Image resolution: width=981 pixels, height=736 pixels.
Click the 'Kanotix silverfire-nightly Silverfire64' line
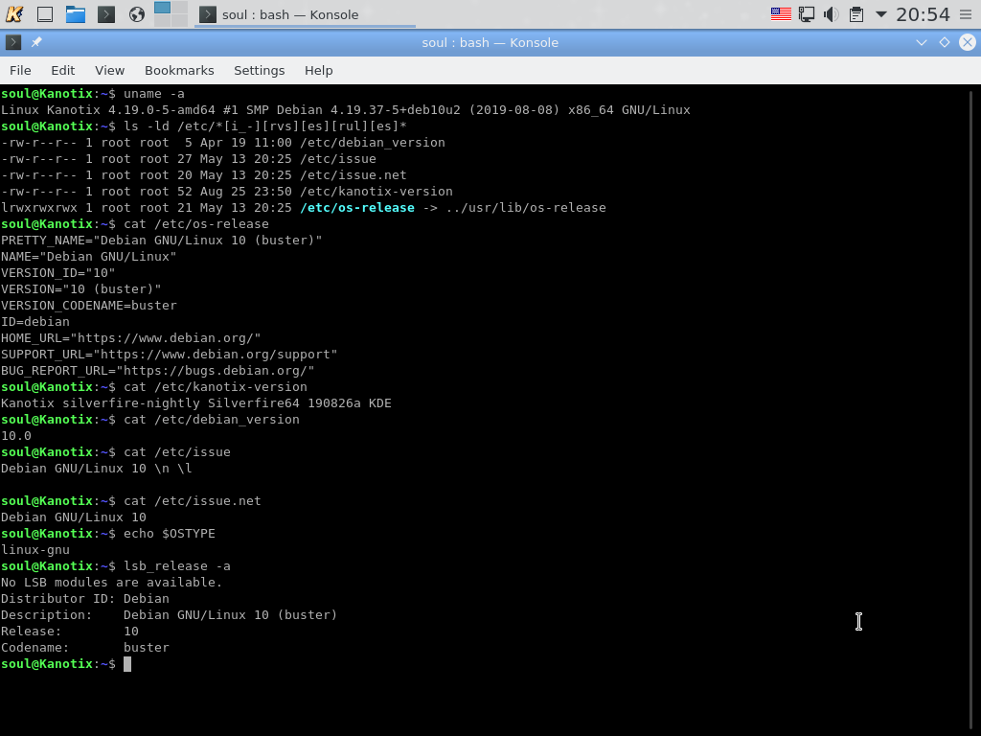(x=195, y=403)
